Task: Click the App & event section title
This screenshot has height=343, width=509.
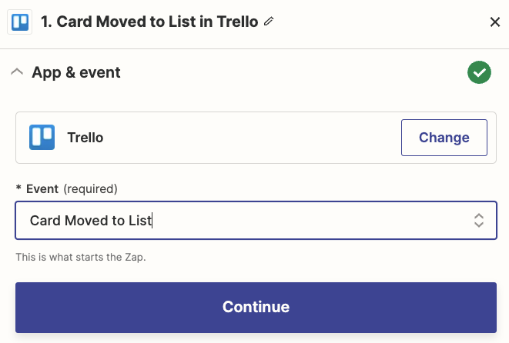Action: tap(75, 73)
